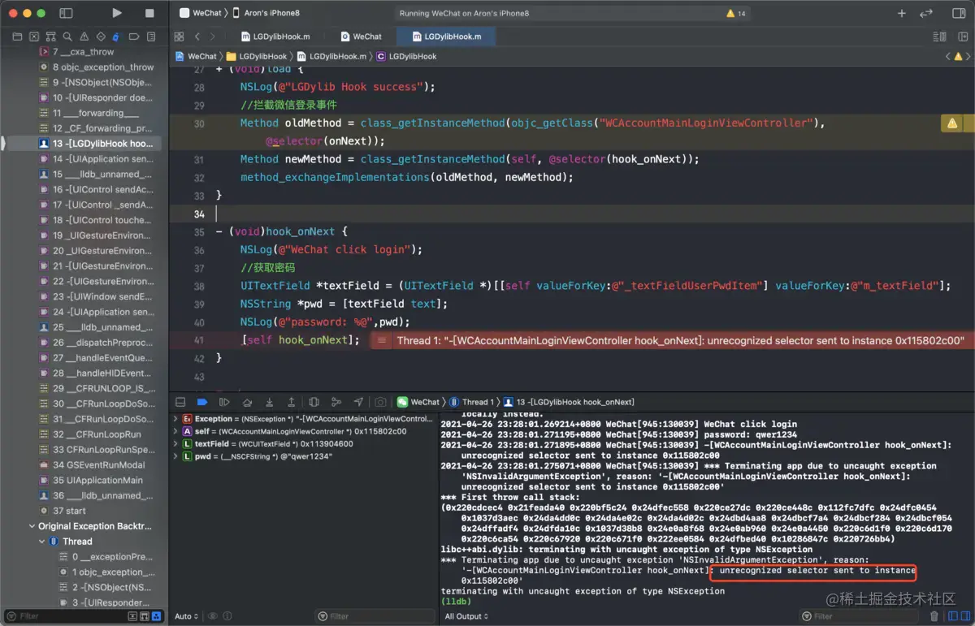Collapse Original Exception Backtrace group
975x626 pixels.
31,526
